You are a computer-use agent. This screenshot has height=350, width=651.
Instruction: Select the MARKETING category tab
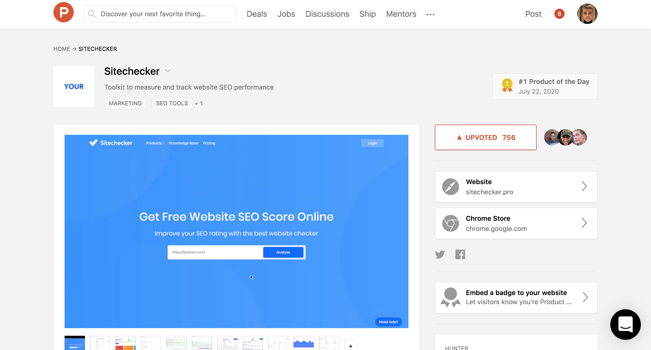pyautogui.click(x=125, y=104)
